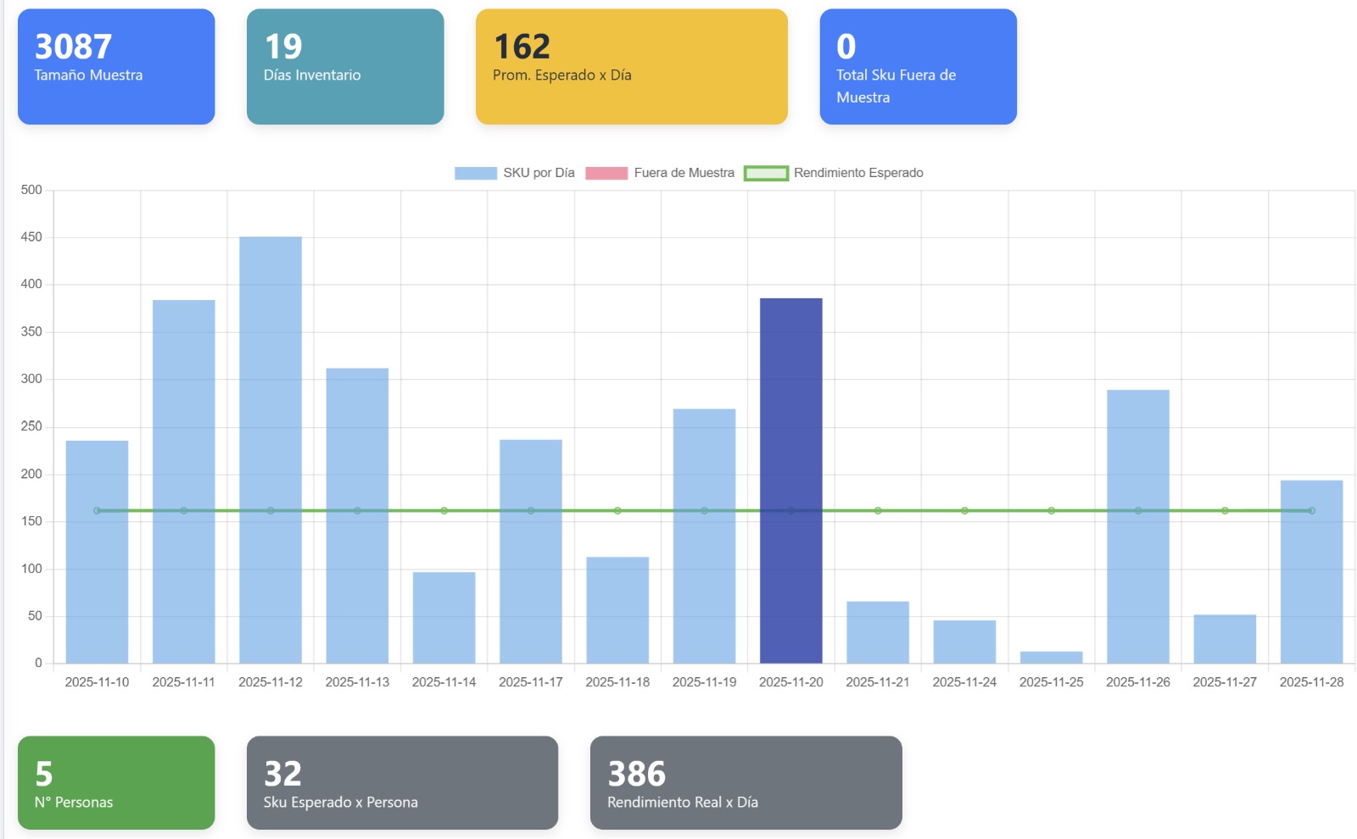Viewport: 1357px width, 839px height.
Task: Open the Tamaño Muestra 3087 card
Action: (116, 67)
